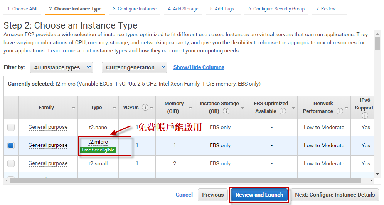Click the Show/Hide Columns link
This screenshot has height=205, width=384.
pyautogui.click(x=199, y=67)
